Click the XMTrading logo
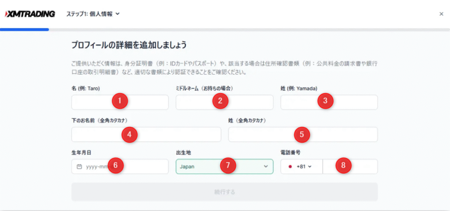 pos(30,14)
